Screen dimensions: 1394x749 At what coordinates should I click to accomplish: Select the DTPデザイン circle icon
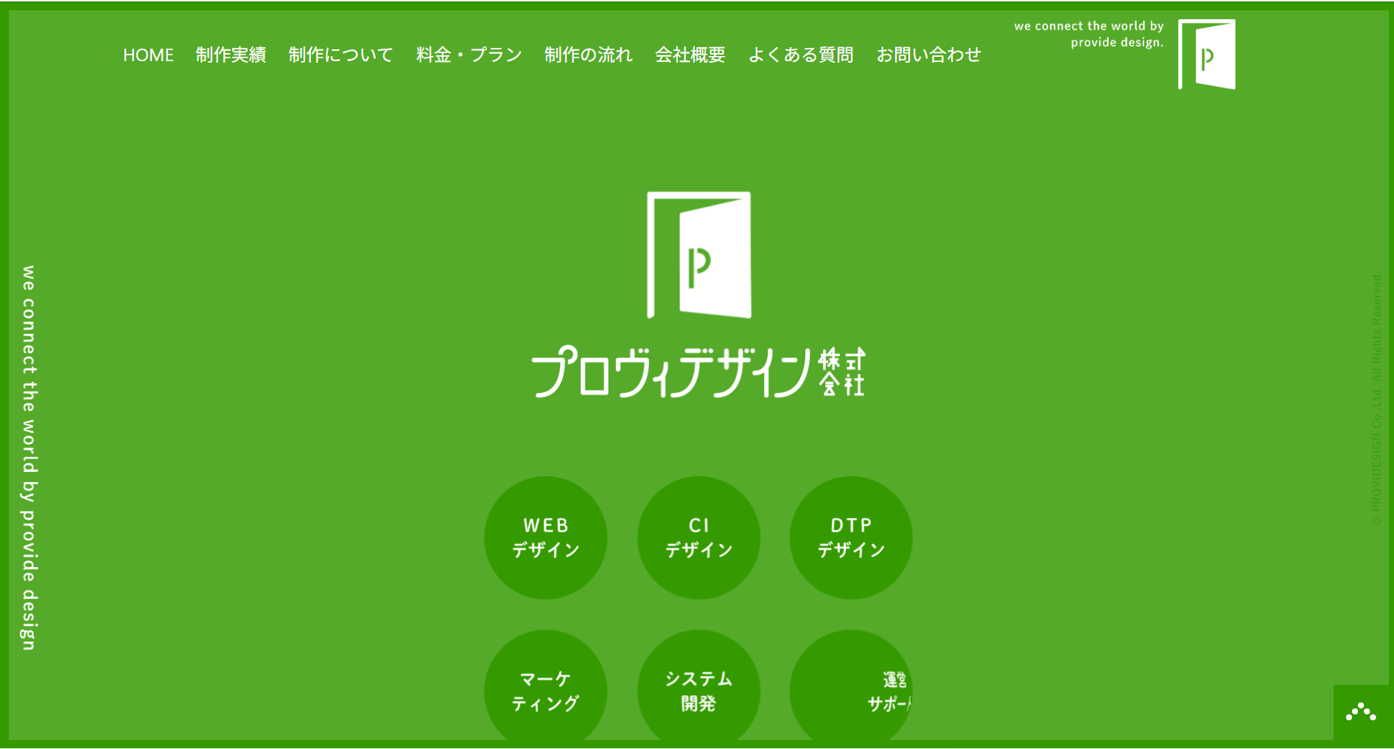pyautogui.click(x=850, y=537)
